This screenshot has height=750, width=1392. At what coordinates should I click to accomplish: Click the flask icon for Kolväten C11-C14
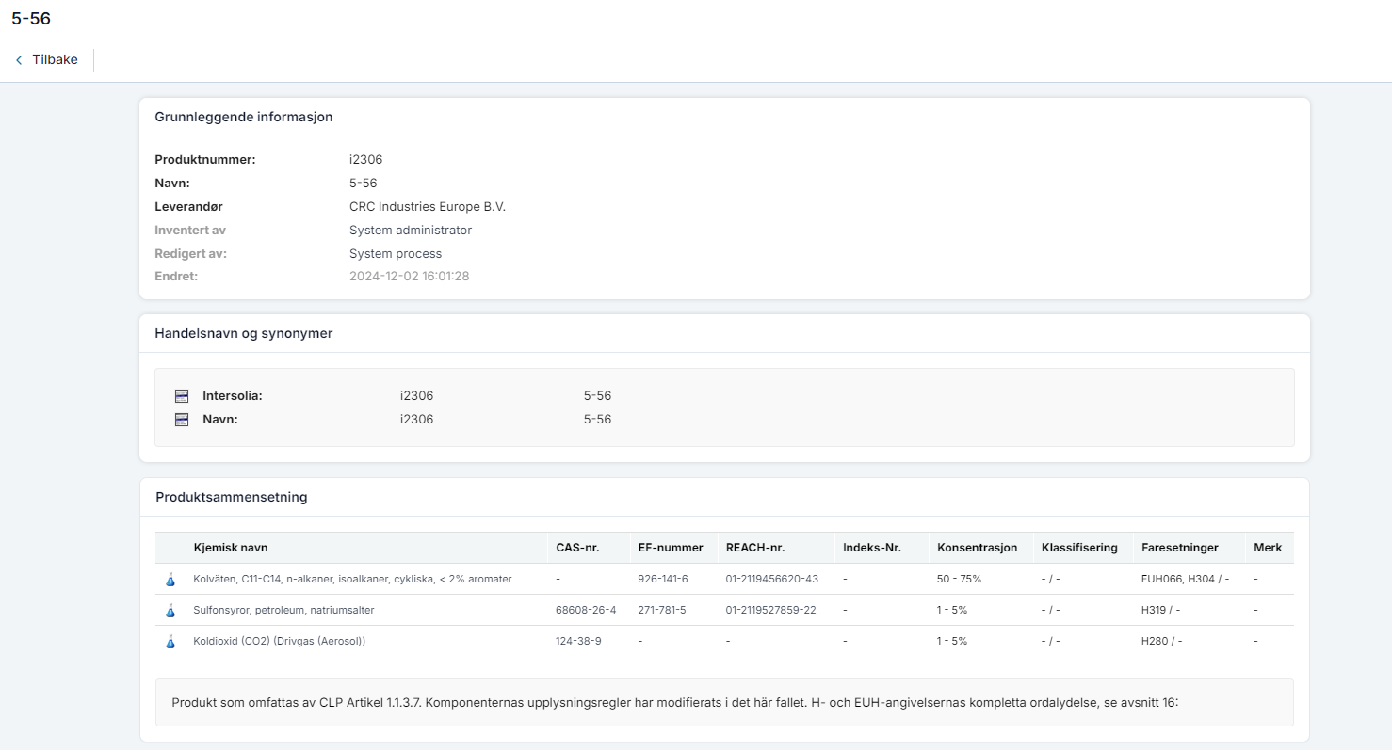pos(170,580)
